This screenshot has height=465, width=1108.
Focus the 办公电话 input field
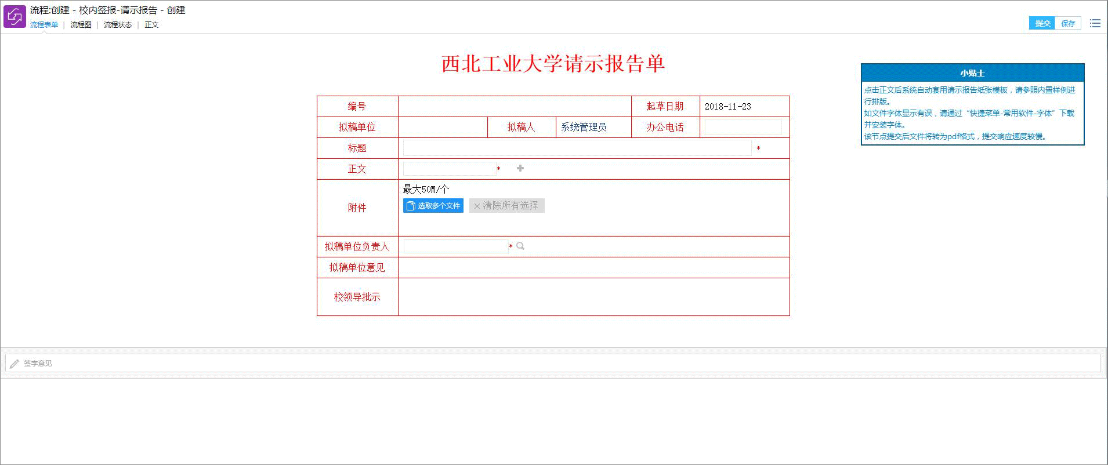pyautogui.click(x=743, y=127)
